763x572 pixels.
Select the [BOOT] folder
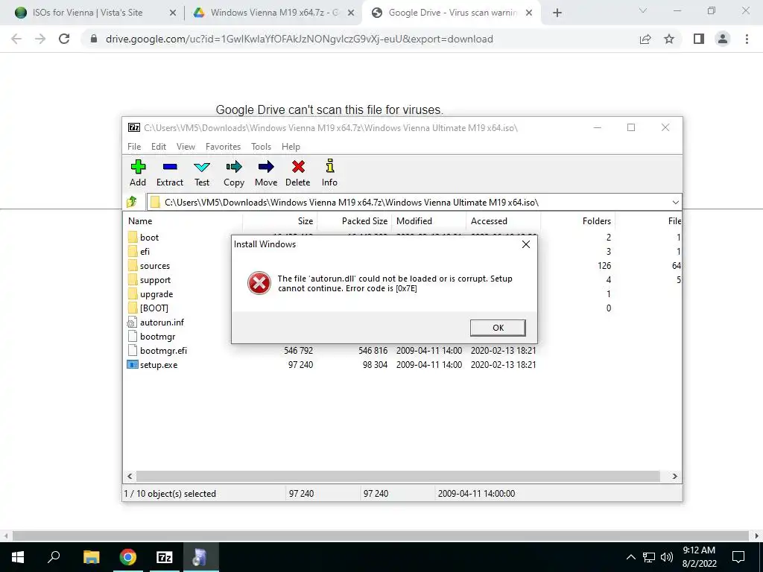(x=153, y=308)
